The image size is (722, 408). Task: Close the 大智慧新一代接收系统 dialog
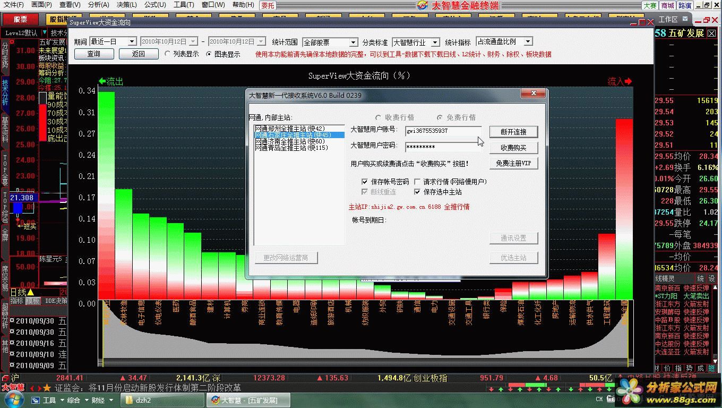532,94
